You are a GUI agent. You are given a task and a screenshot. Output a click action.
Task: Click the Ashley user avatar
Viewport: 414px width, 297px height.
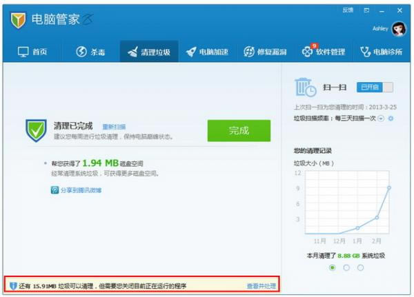click(399, 29)
